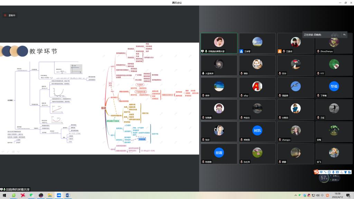Expand hidden system tray icons
This screenshot has height=199, width=354.
(295, 196)
